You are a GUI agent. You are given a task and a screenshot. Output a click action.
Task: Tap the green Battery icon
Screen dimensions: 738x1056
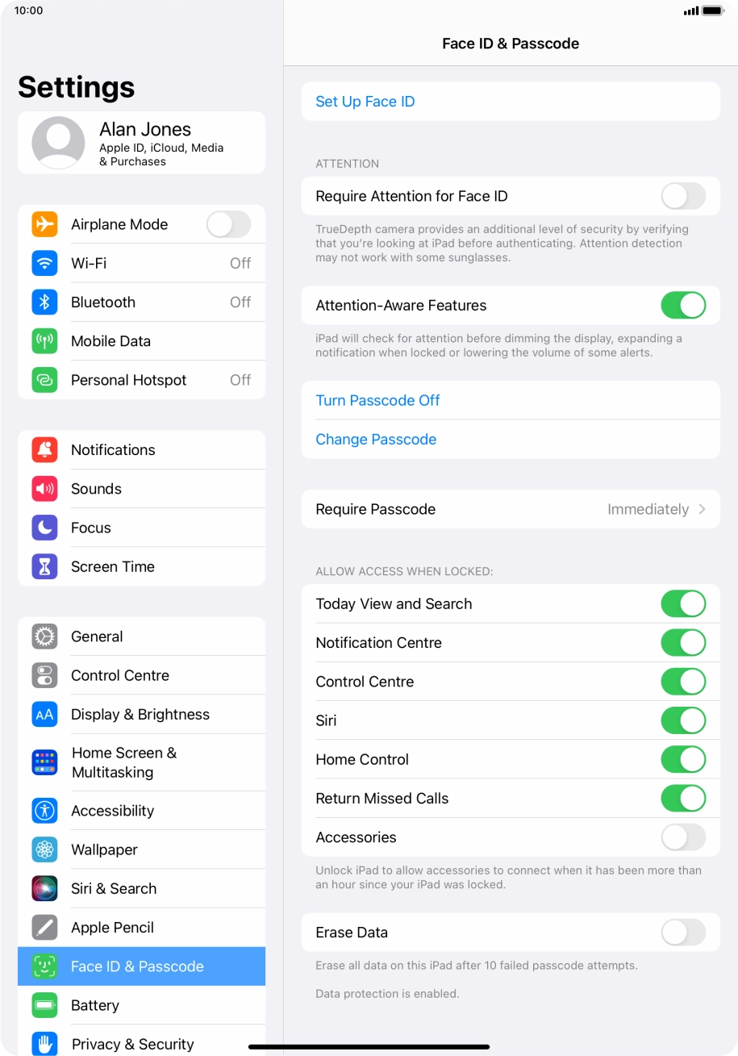point(44,1005)
